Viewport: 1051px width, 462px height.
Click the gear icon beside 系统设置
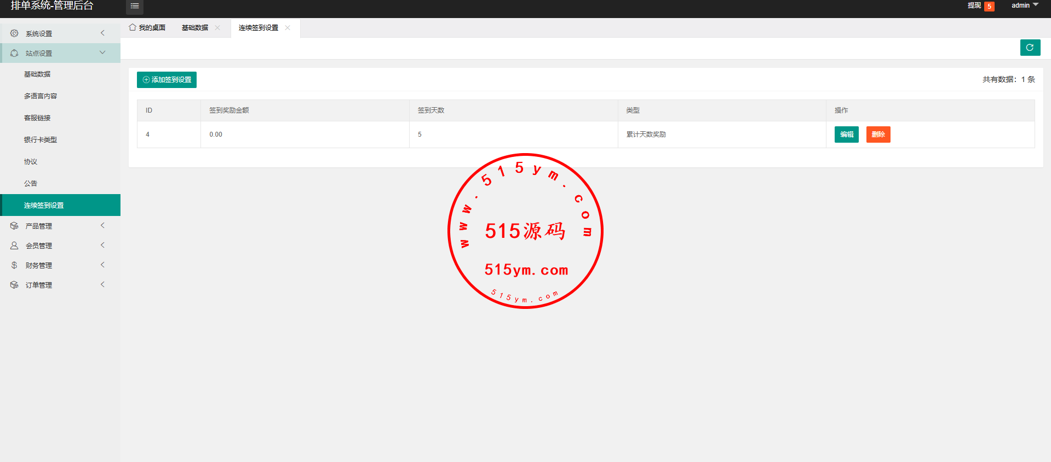[x=14, y=33]
